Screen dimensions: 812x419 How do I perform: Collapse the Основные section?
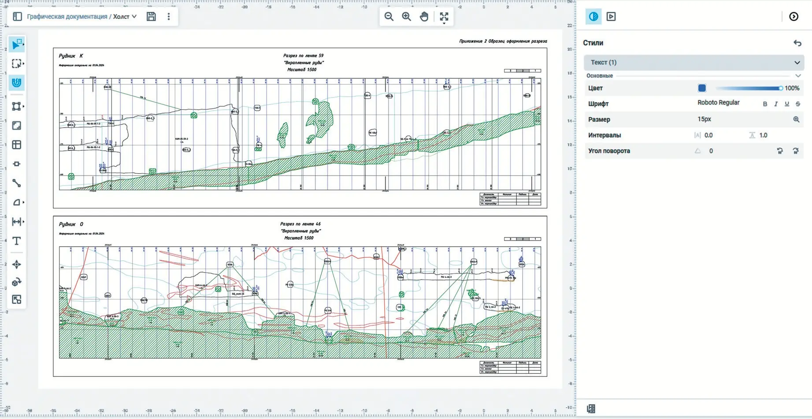tap(797, 76)
